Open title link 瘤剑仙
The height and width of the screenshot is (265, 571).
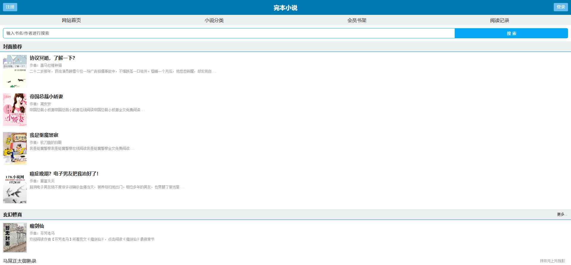pos(37,226)
